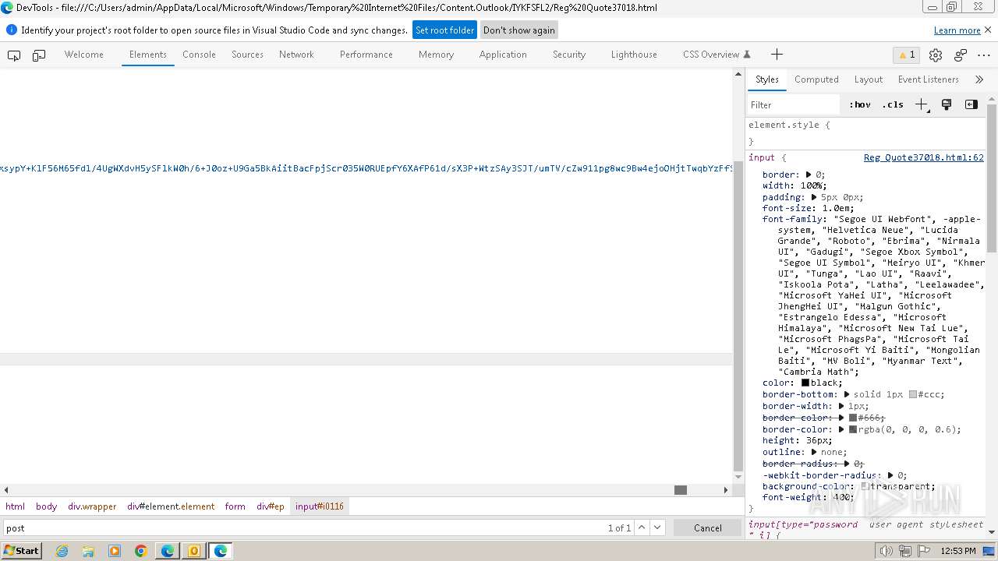Open the Application tab
Image resolution: width=998 pixels, height=561 pixels.
503,55
